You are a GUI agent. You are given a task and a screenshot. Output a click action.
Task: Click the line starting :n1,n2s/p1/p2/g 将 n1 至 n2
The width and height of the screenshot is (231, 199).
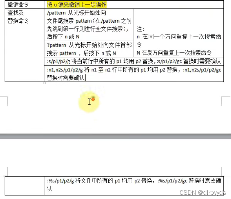(134, 70)
